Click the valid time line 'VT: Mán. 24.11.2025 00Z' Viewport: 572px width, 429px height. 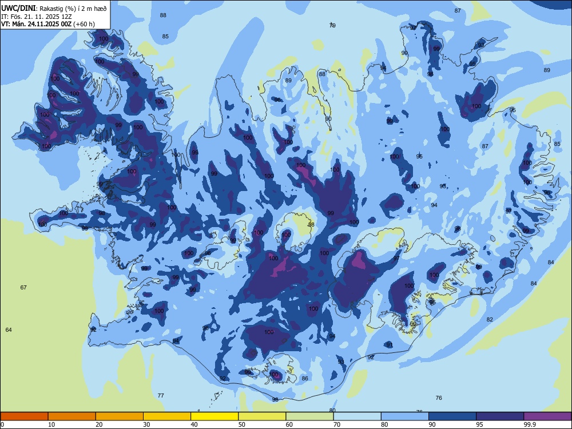tap(37, 24)
